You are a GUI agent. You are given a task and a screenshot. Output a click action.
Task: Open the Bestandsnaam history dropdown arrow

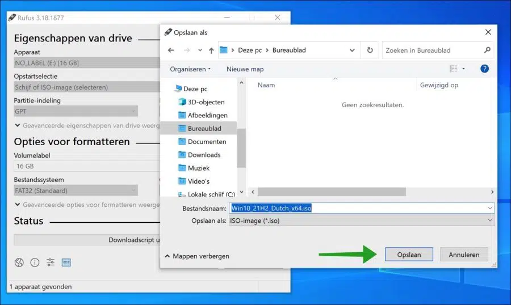pyautogui.click(x=490, y=208)
